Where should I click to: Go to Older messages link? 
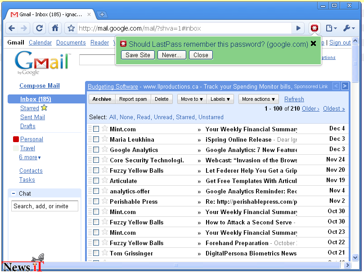click(x=310, y=109)
